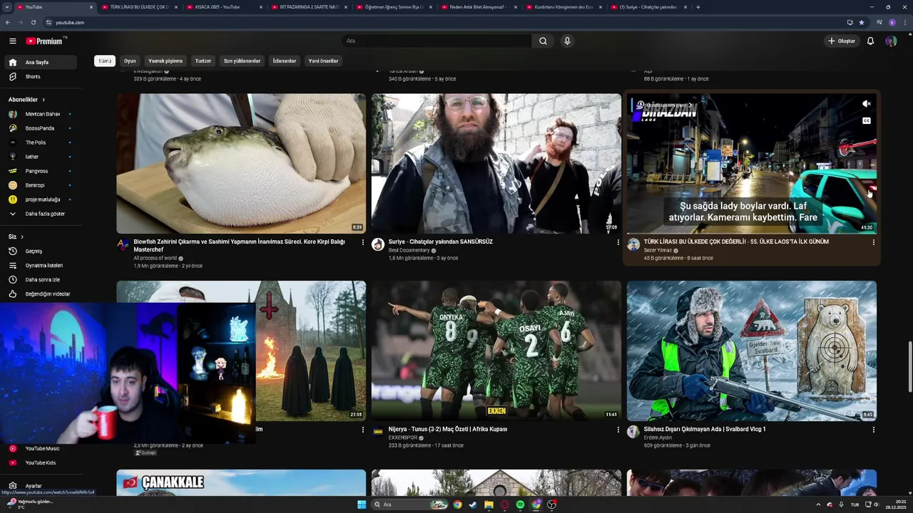
Task: Open Oynatma listeleri playlists
Action: (x=41, y=266)
